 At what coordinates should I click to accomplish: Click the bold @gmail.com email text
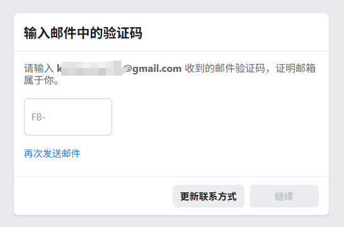pos(153,69)
